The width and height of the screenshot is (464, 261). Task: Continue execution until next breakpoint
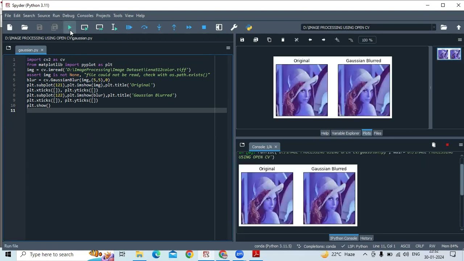[x=189, y=27]
